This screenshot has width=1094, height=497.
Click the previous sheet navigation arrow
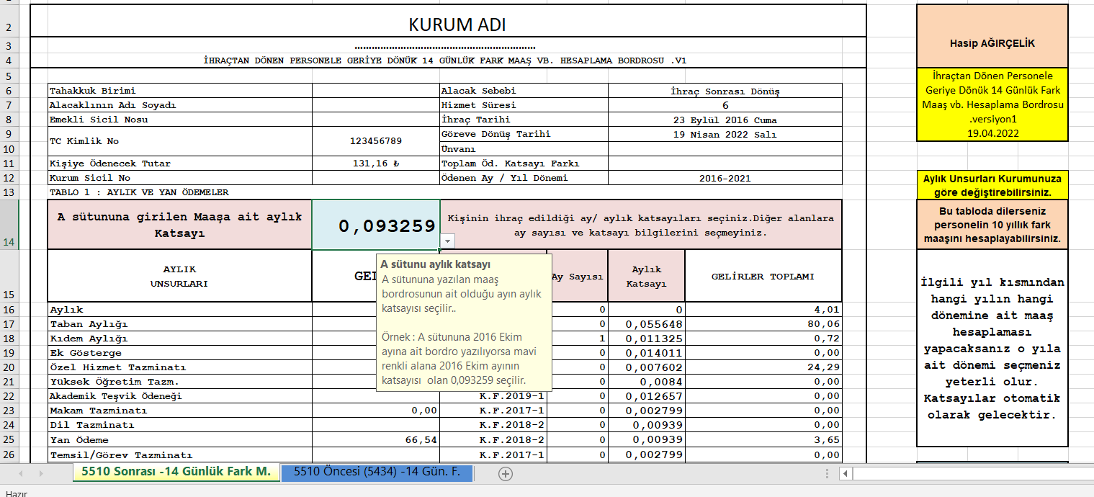point(20,473)
